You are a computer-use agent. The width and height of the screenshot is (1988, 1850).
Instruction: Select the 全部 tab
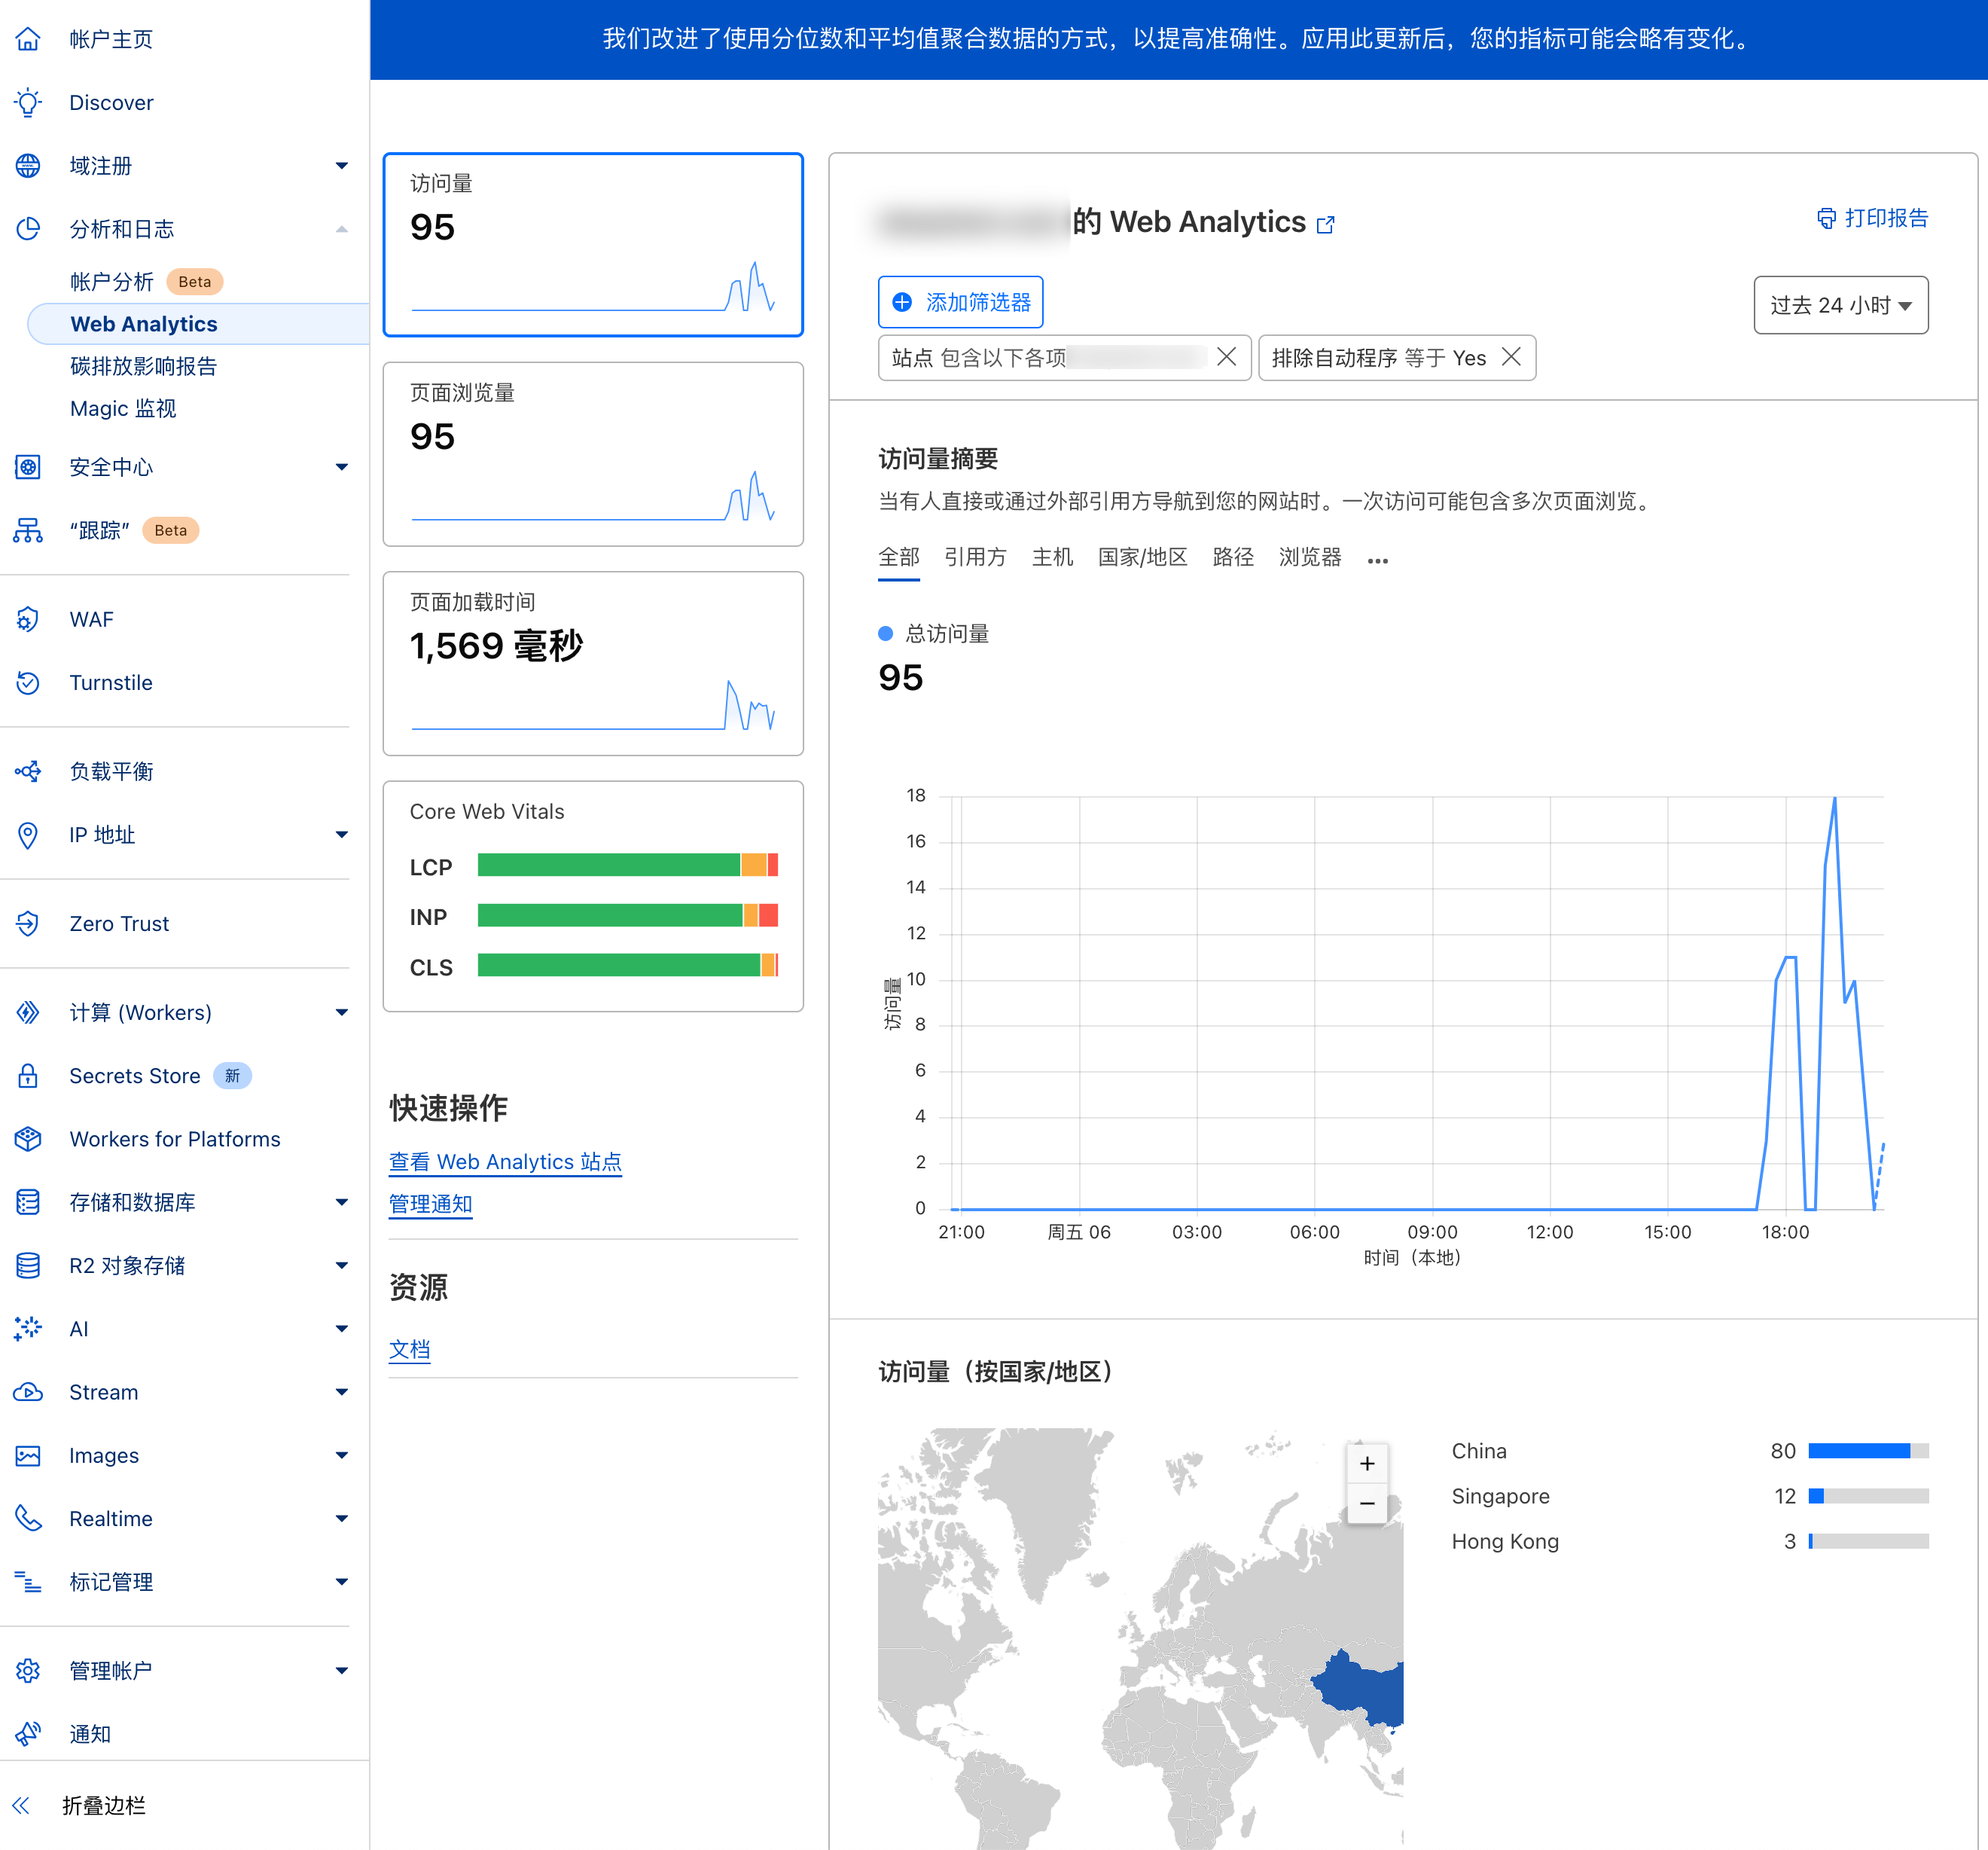coord(898,557)
